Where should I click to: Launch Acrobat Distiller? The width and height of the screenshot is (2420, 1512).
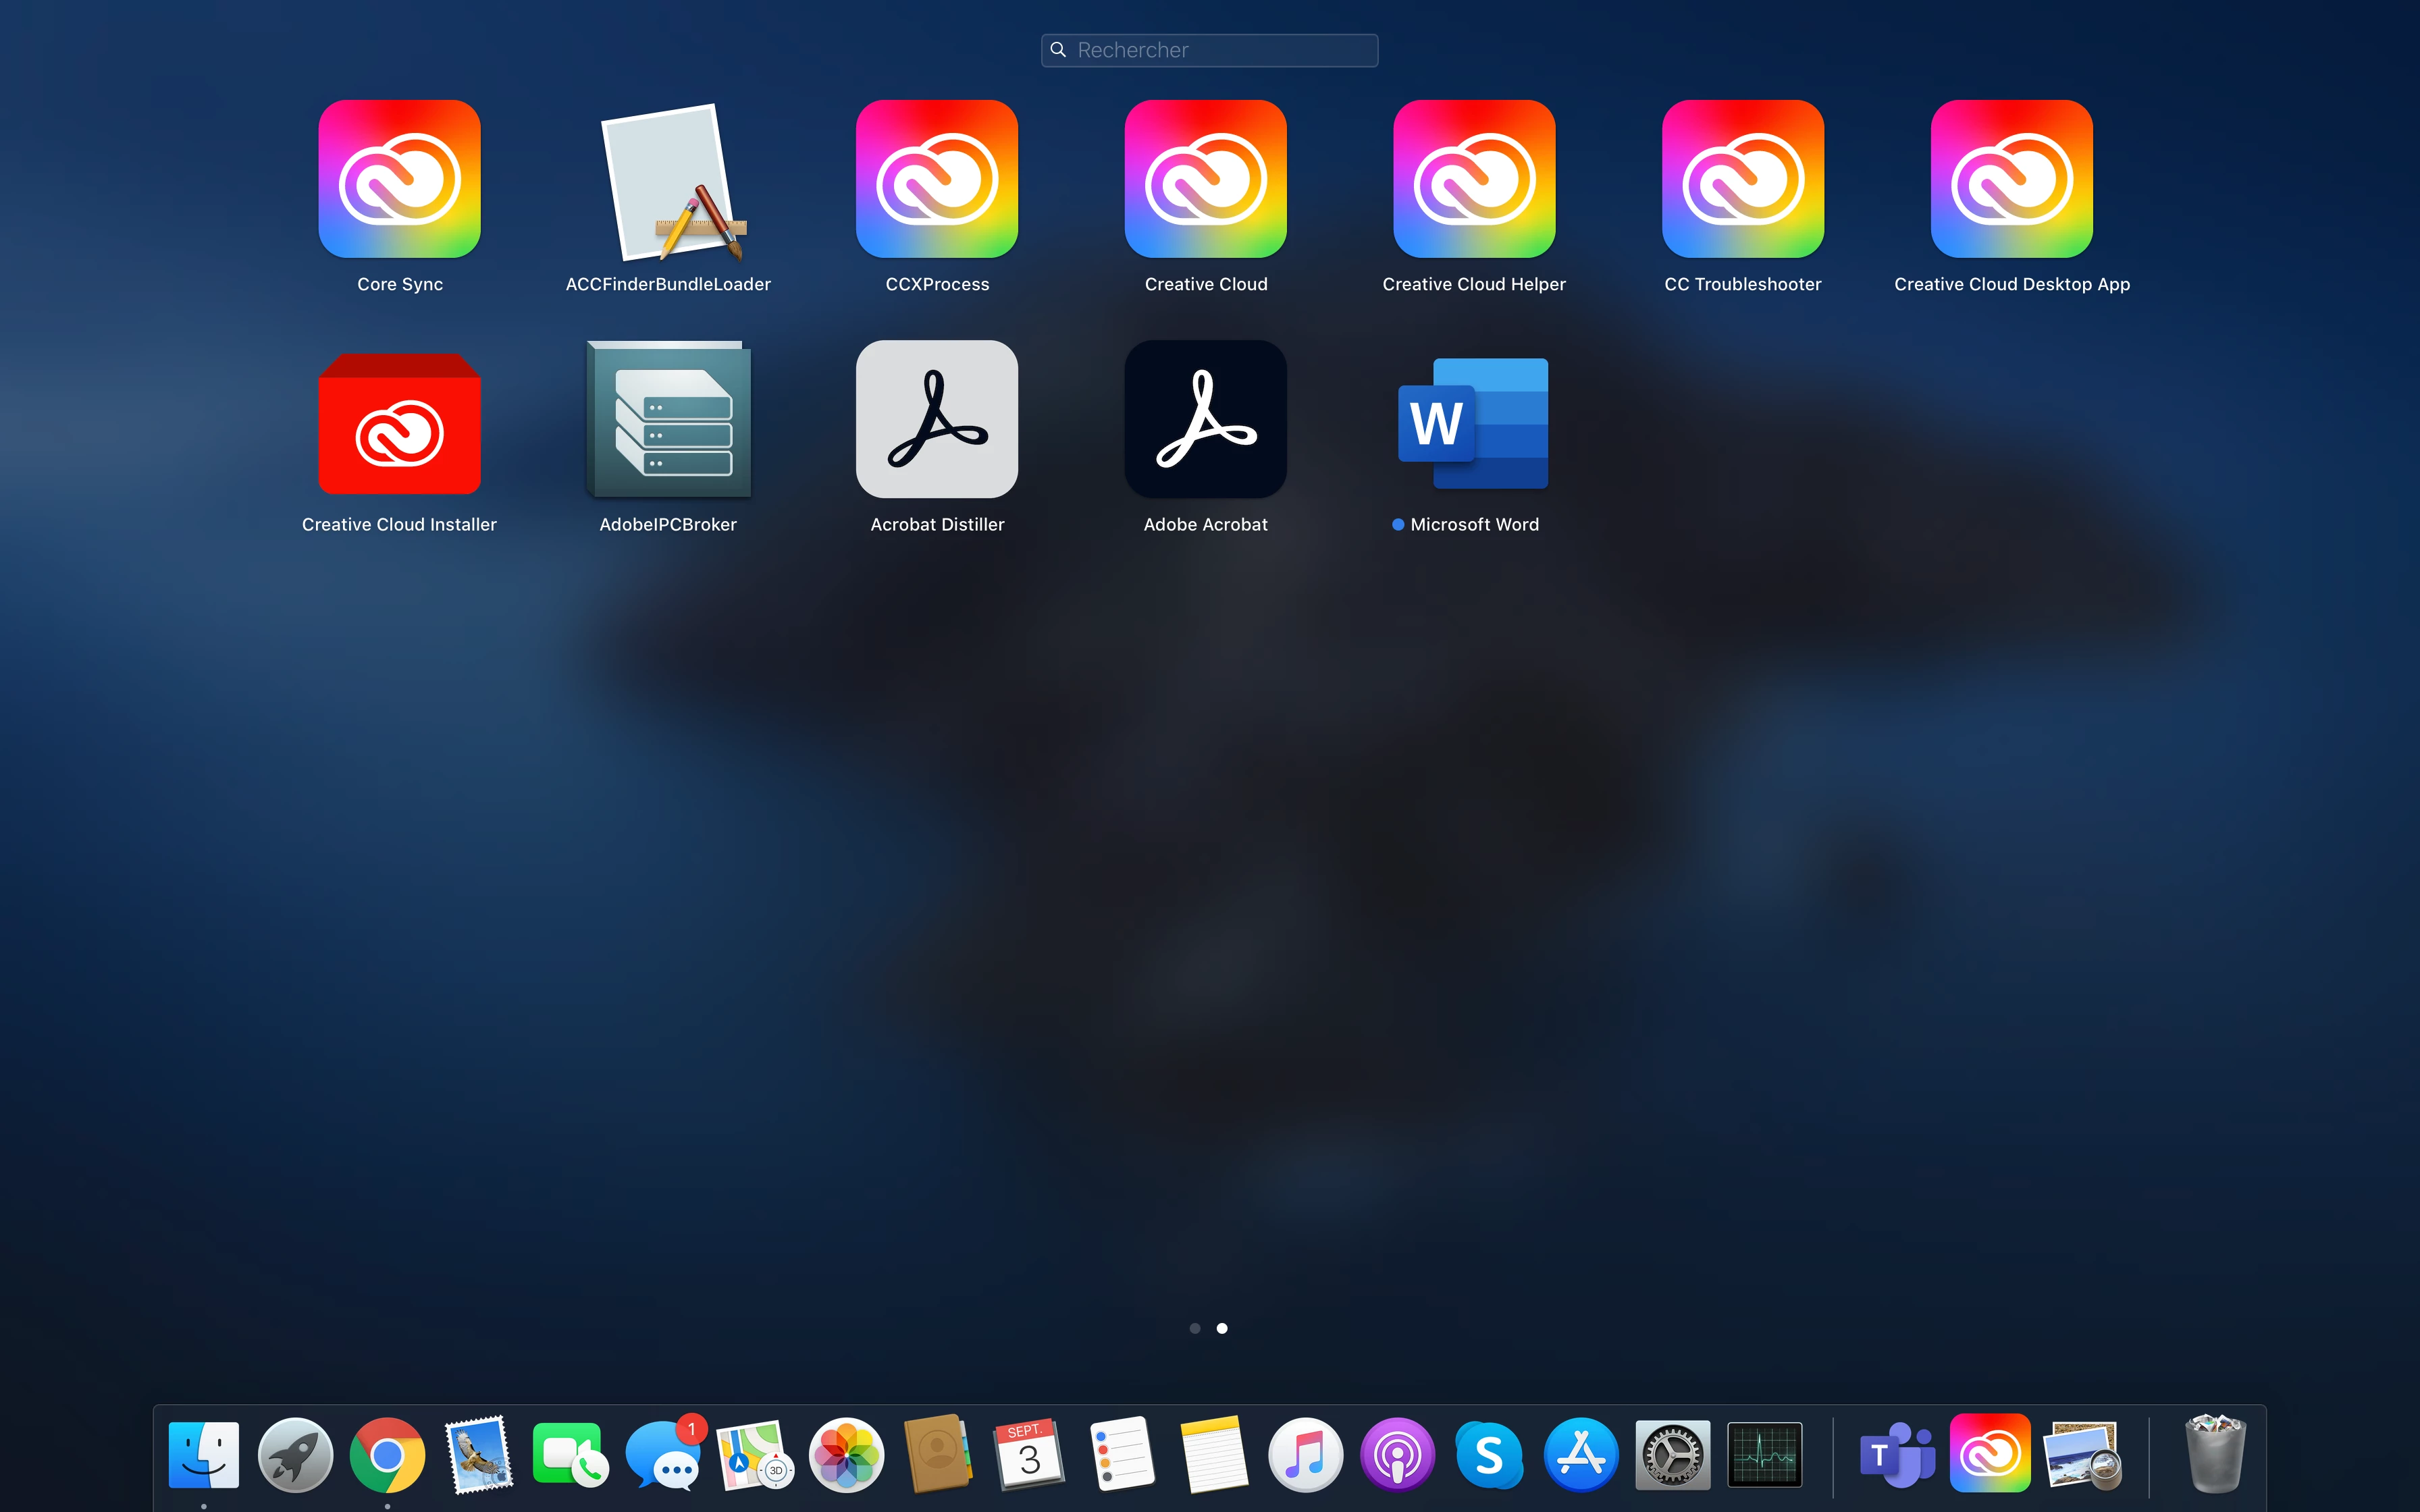point(937,419)
